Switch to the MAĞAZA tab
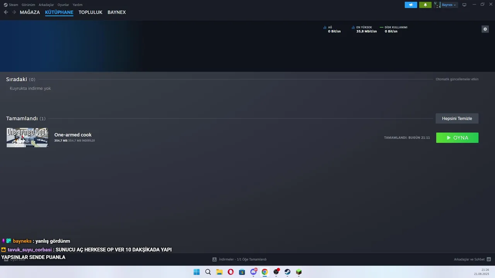495x278 pixels. (x=30, y=12)
